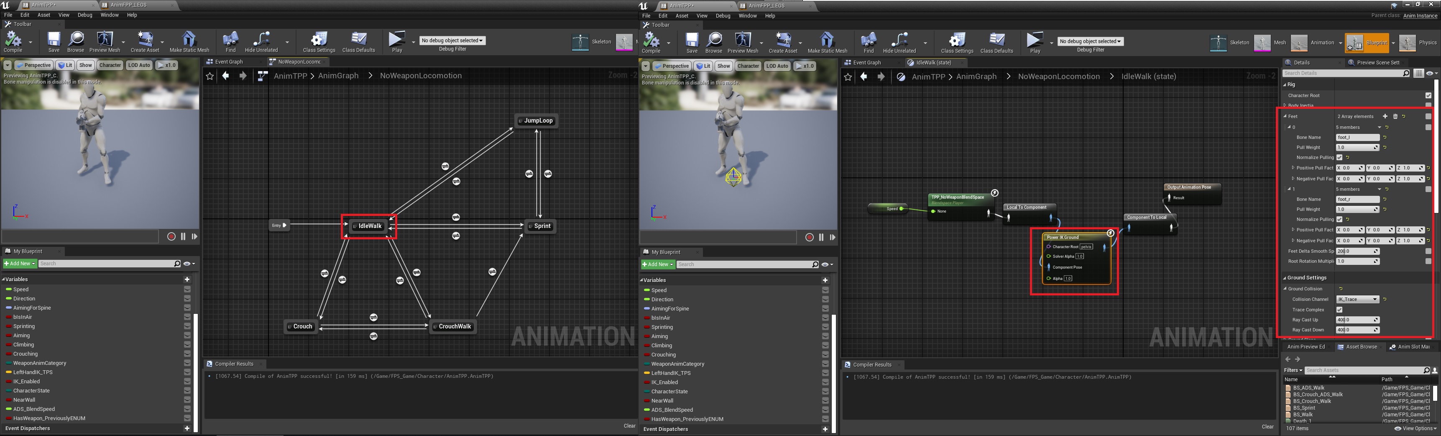Add new element to Feet array

click(x=1385, y=116)
